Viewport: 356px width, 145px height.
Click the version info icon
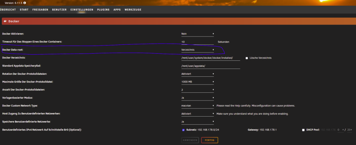tap(25, 3)
